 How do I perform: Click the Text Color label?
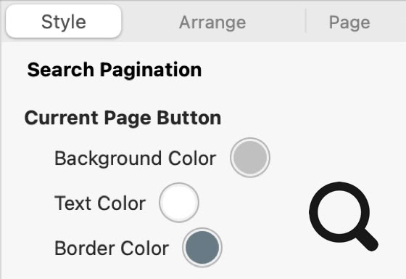coord(100,203)
